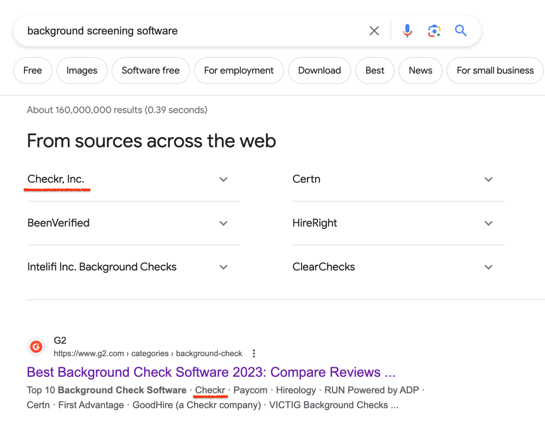Screen dimensions: 545x421
Task: Select the G2 site favicon
Action: pyautogui.click(x=36, y=347)
